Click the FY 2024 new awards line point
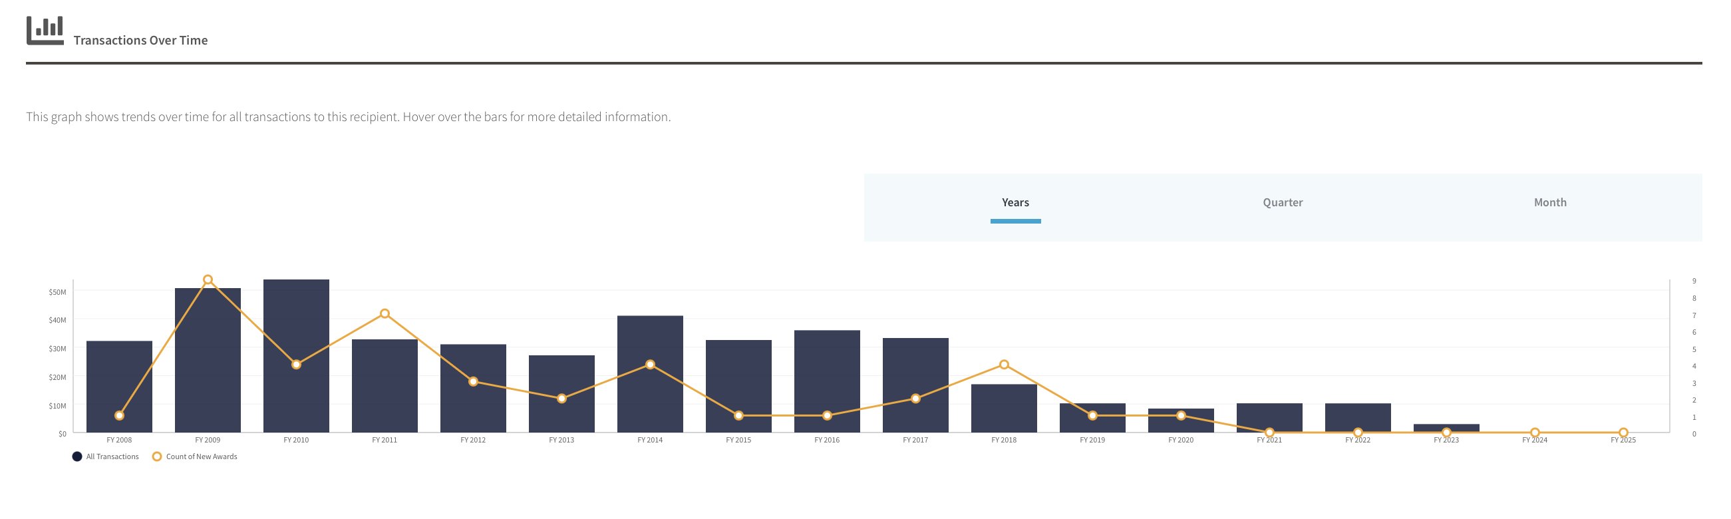 [1535, 433]
